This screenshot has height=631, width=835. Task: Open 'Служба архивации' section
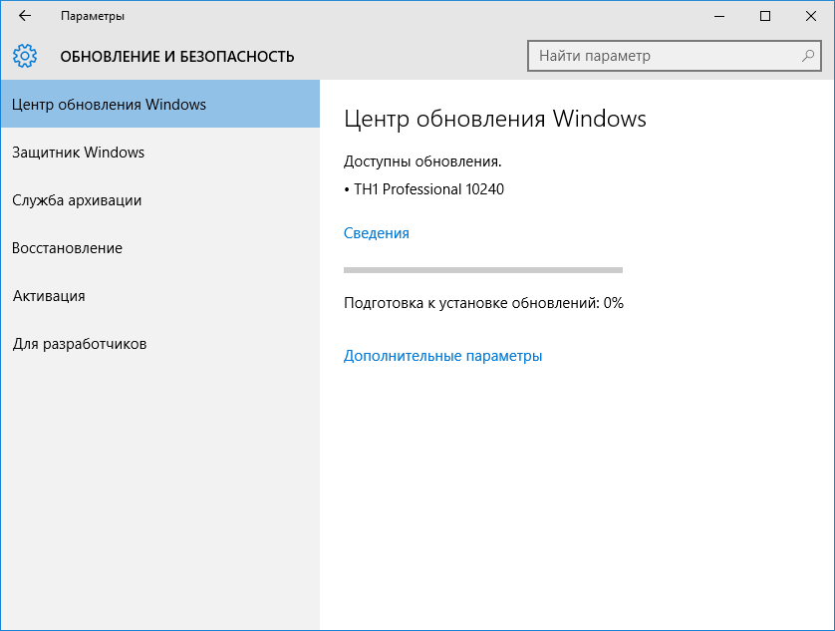160,199
